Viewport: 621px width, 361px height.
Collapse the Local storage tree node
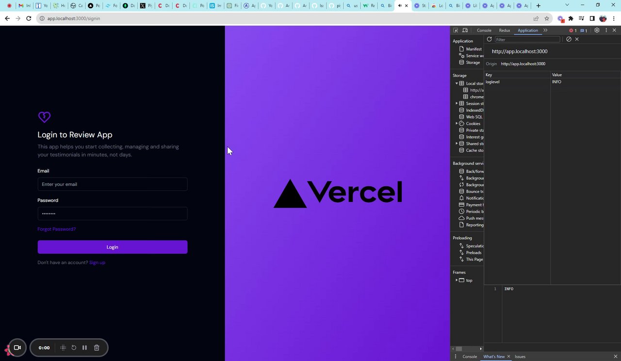457,83
